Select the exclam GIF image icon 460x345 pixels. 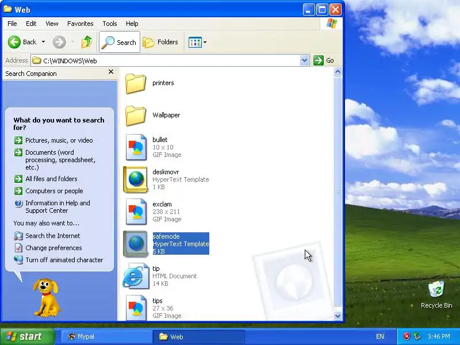(x=136, y=212)
